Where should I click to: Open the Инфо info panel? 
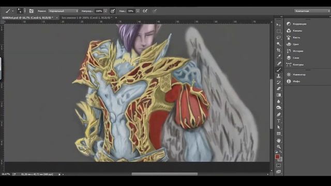point(293,81)
